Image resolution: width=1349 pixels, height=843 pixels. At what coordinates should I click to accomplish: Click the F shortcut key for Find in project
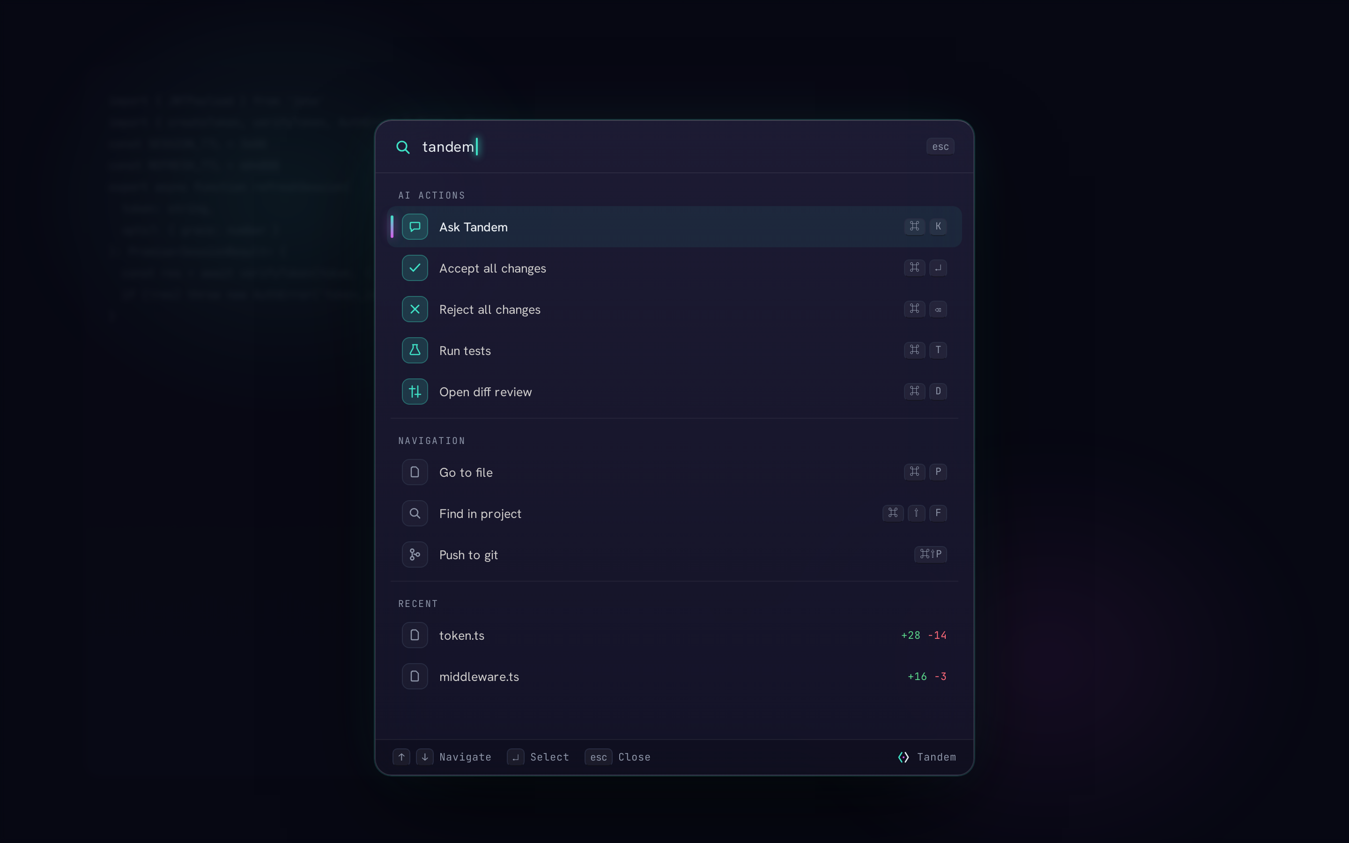tap(938, 513)
